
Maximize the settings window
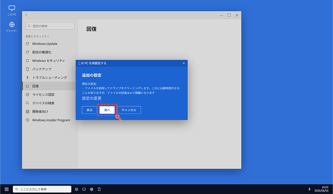click(229, 15)
